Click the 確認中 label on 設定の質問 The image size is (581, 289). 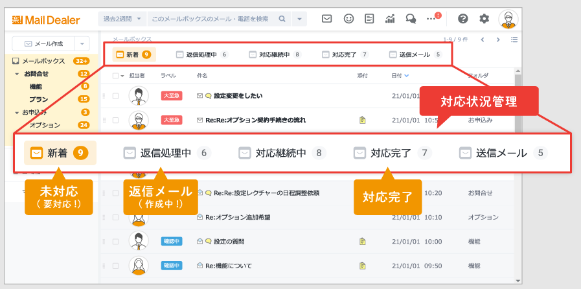(x=172, y=242)
